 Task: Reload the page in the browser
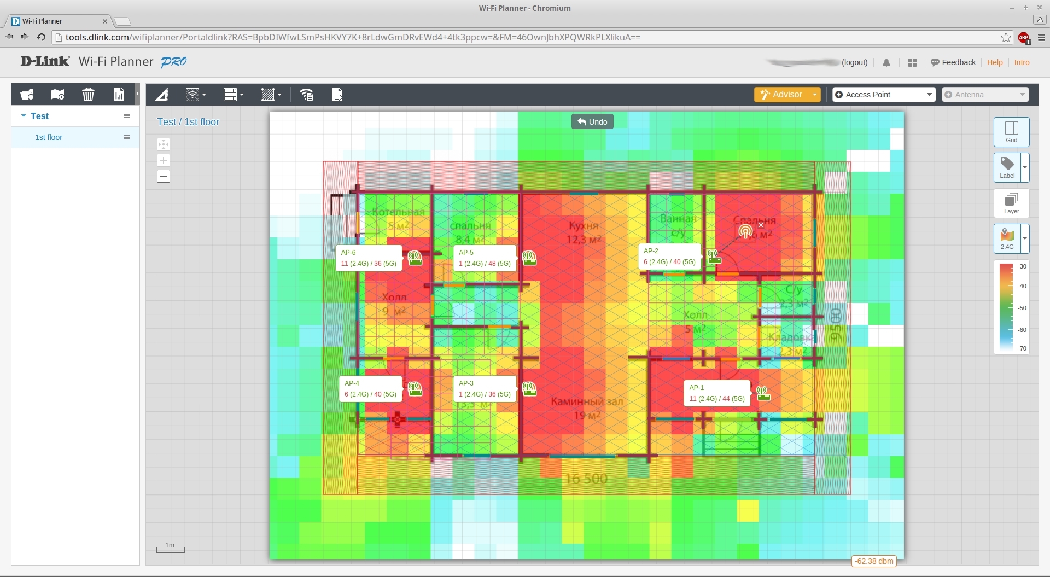pos(41,37)
